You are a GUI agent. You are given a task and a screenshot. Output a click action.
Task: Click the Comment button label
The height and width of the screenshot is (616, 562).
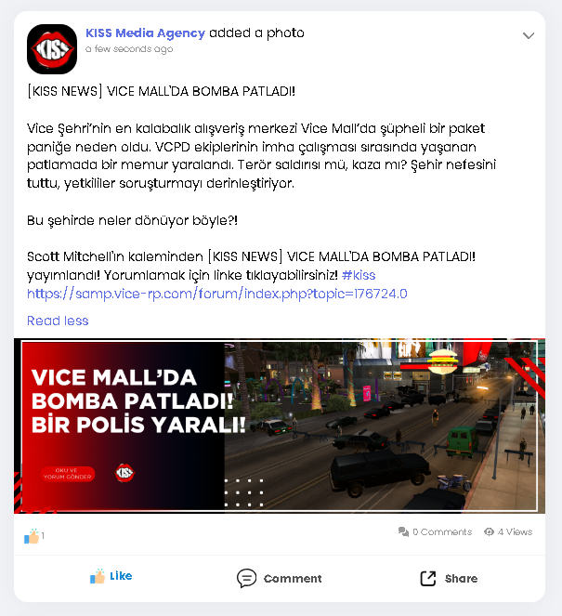(x=293, y=578)
